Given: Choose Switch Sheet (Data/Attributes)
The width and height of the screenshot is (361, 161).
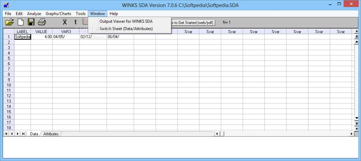Looking at the screenshot, I should (x=130, y=29).
